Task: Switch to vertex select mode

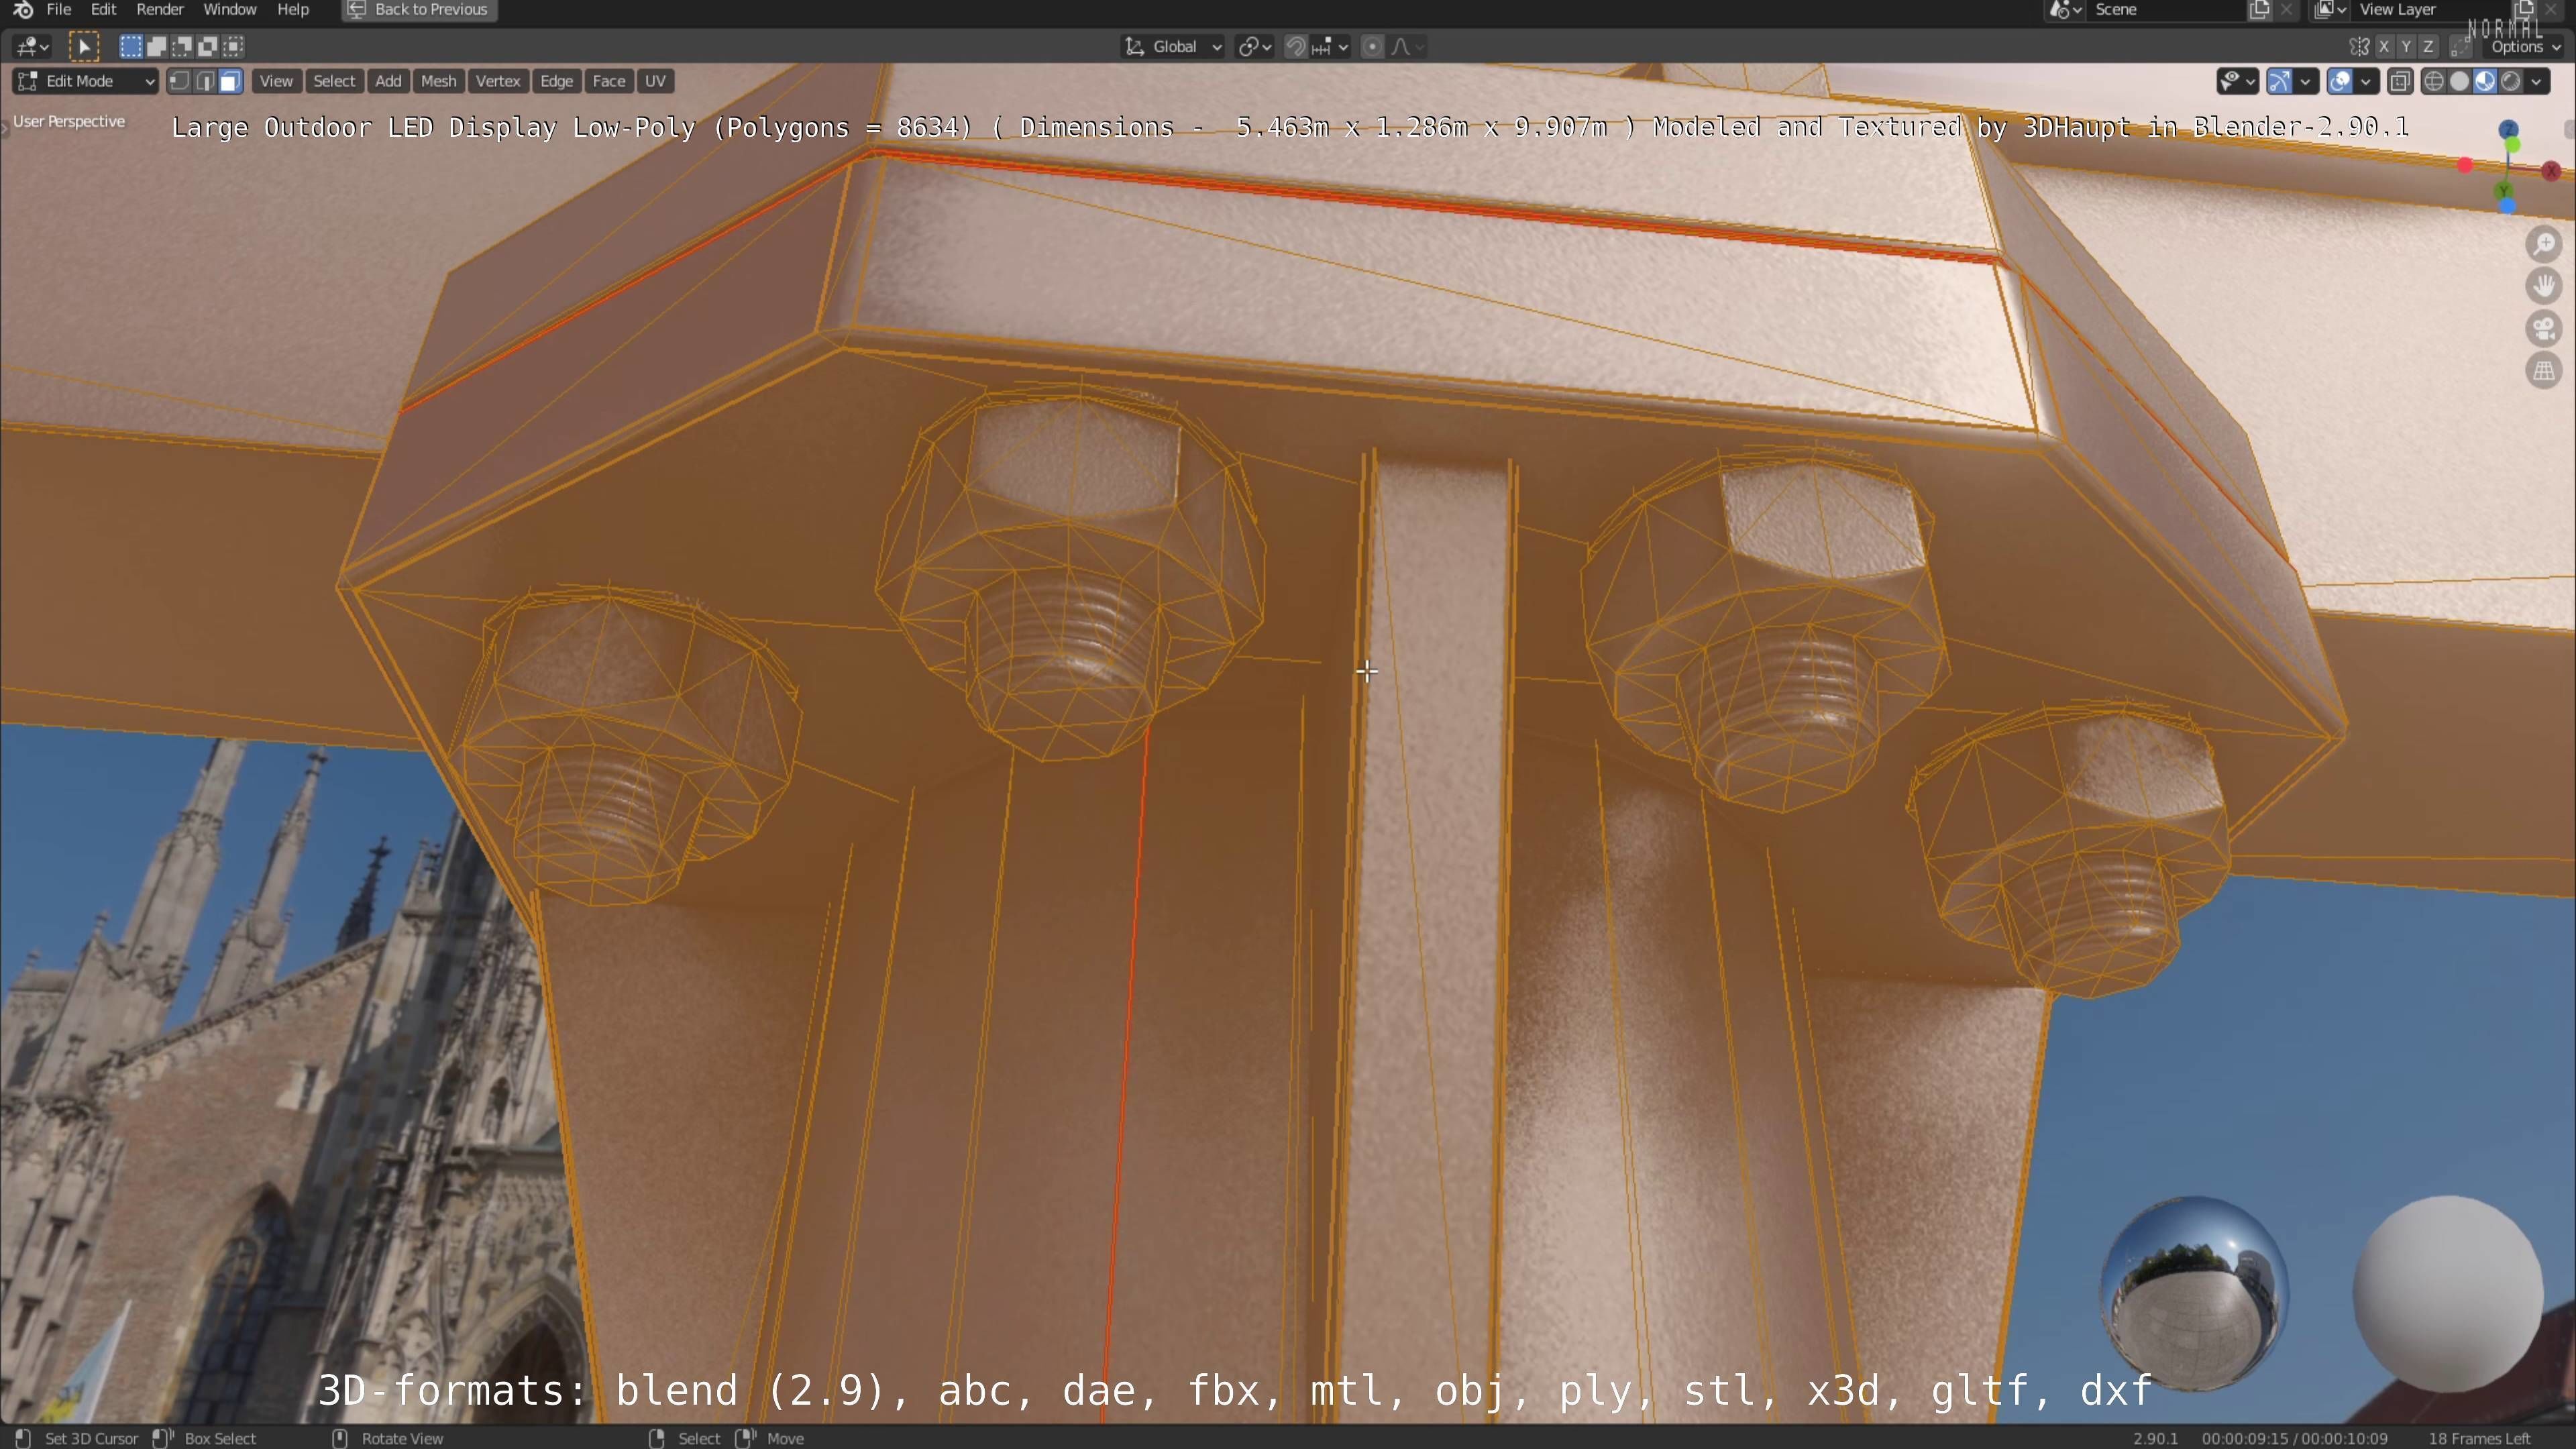Action: pos(179,81)
